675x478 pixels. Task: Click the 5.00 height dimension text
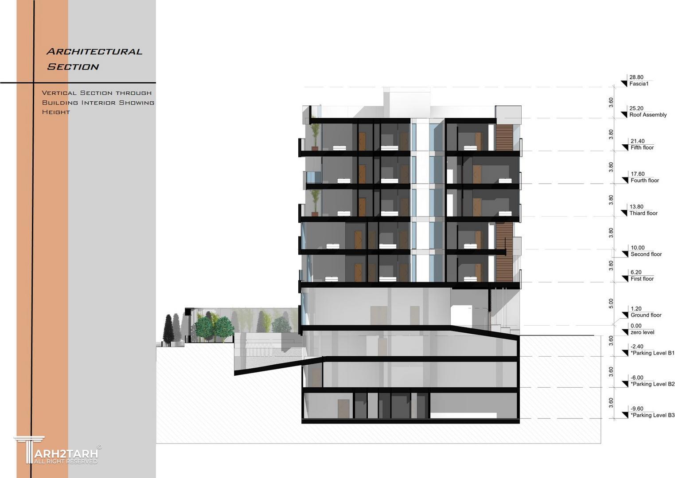coord(611,304)
